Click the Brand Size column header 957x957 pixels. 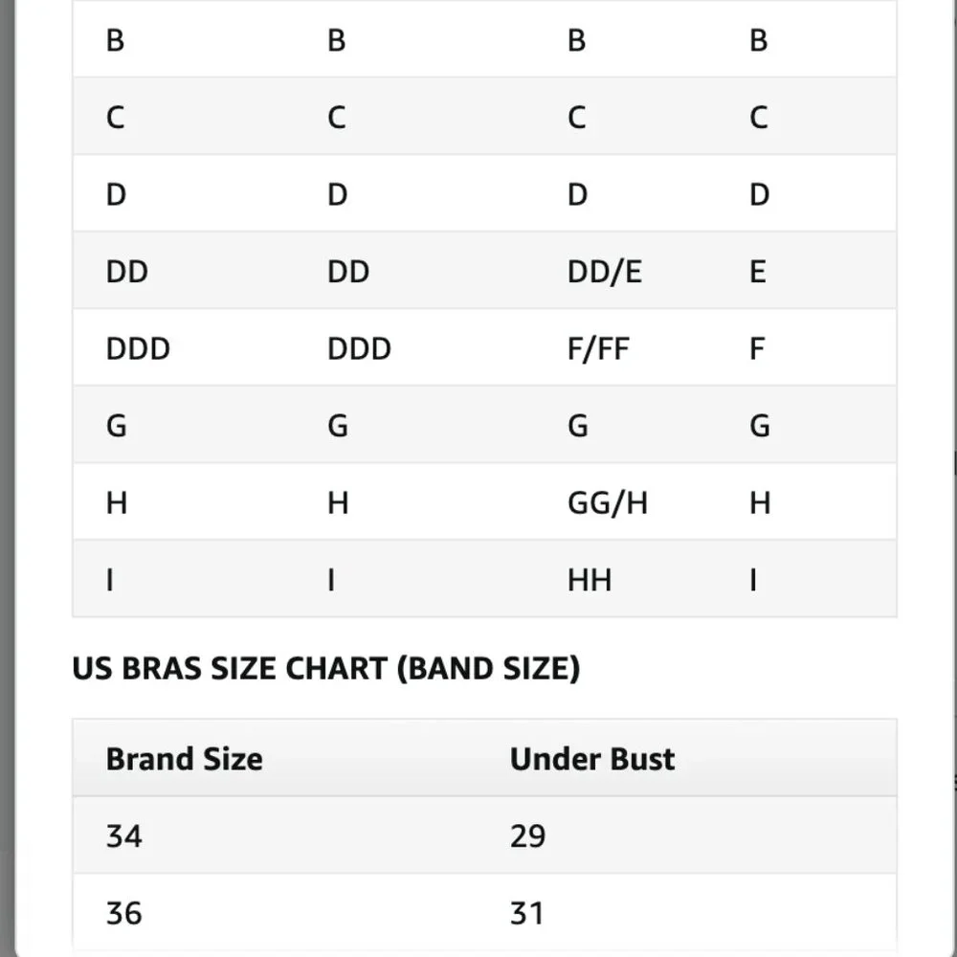[x=185, y=759]
